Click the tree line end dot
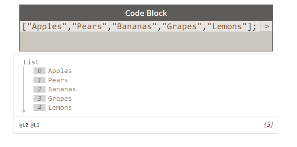Screen dimensions: 297x147 pos(24,111)
